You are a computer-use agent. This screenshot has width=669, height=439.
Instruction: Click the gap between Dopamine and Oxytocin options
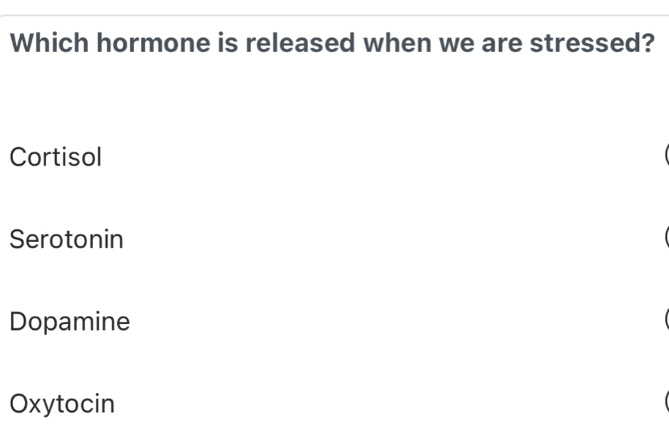pos(333,363)
